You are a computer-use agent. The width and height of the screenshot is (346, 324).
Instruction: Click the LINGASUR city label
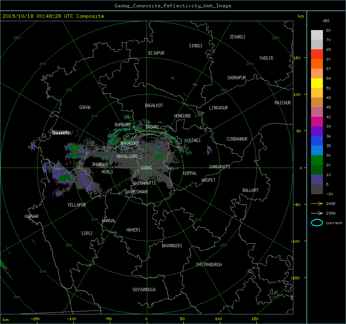click(x=218, y=108)
